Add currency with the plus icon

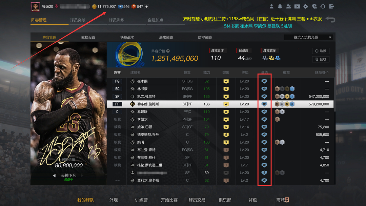coord(147,7)
